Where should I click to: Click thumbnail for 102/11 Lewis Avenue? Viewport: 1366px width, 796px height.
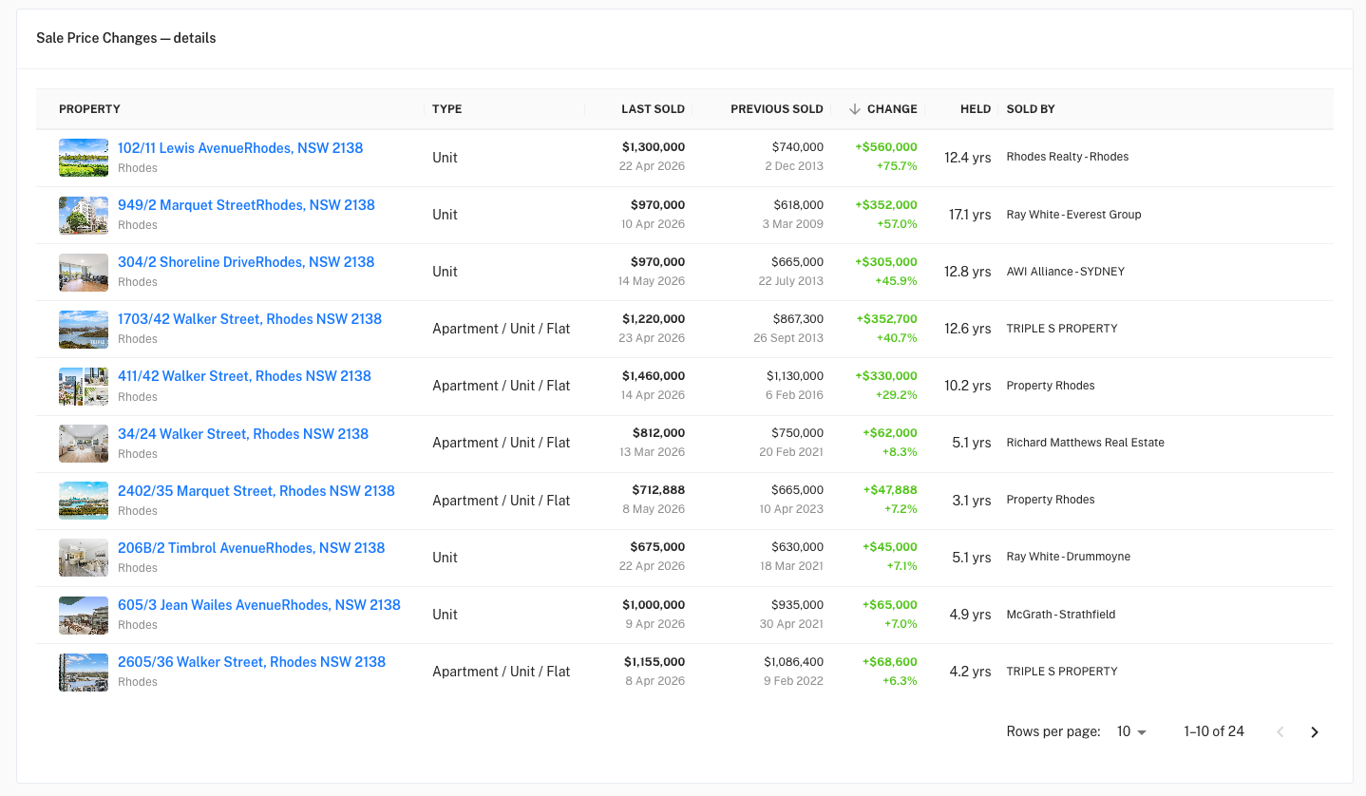pyautogui.click(x=84, y=158)
